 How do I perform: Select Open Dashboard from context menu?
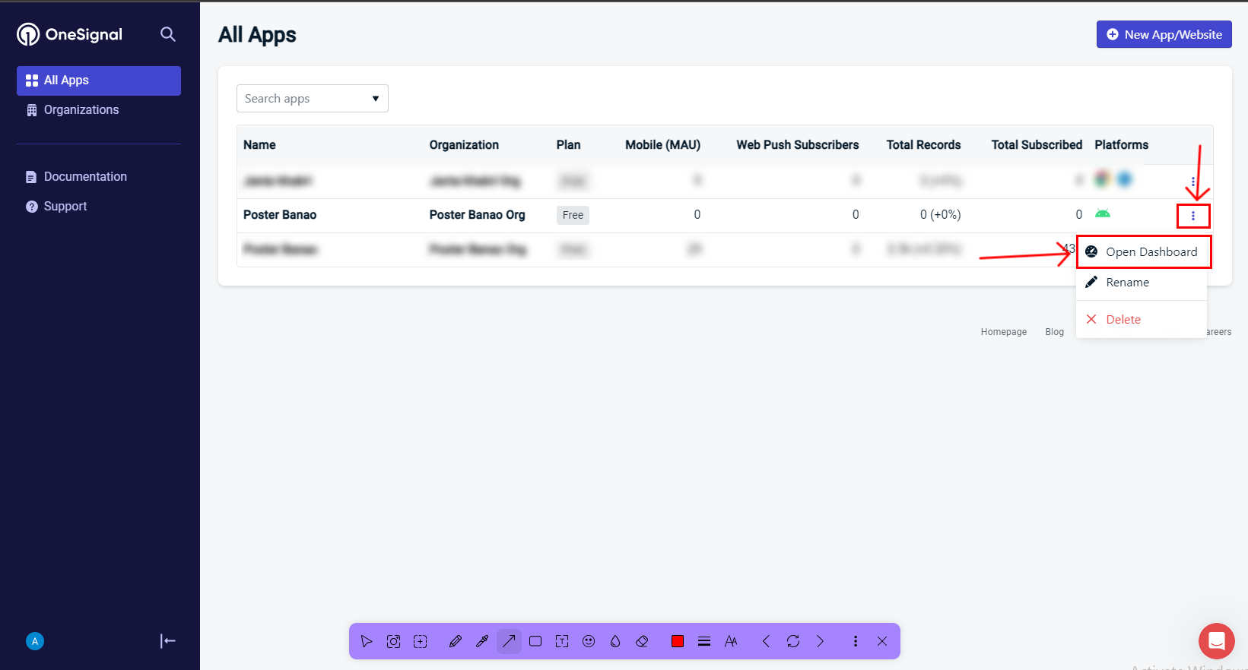[x=1142, y=252]
